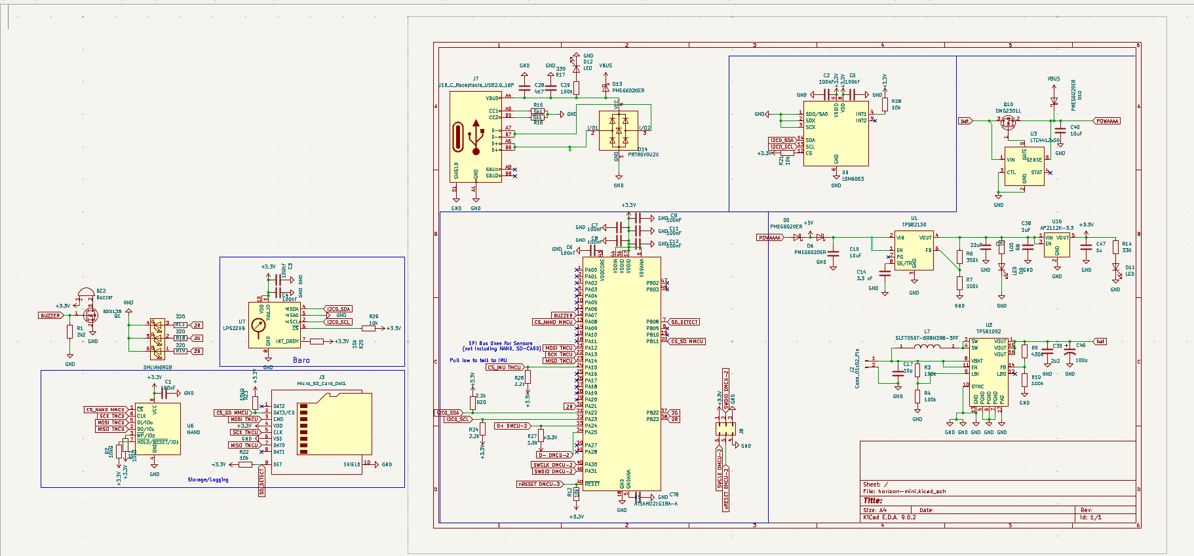This screenshot has width=1194, height=556.
Task: Click the D14 PRTR5V0U2X protection diode symbol
Action: 618,130
